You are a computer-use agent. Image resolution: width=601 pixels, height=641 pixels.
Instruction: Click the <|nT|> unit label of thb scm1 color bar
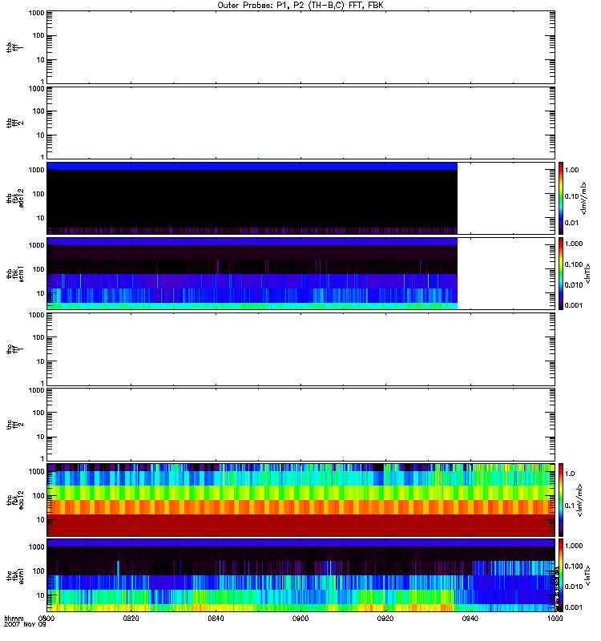pyautogui.click(x=588, y=273)
